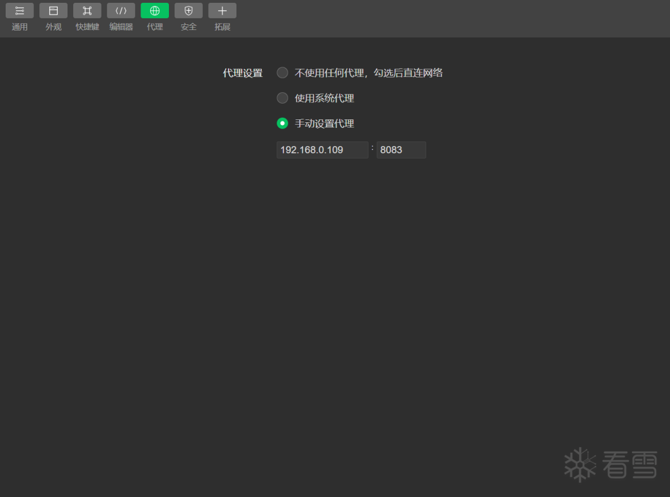Open the 安全 security shield icon
670x497 pixels.
(x=188, y=11)
